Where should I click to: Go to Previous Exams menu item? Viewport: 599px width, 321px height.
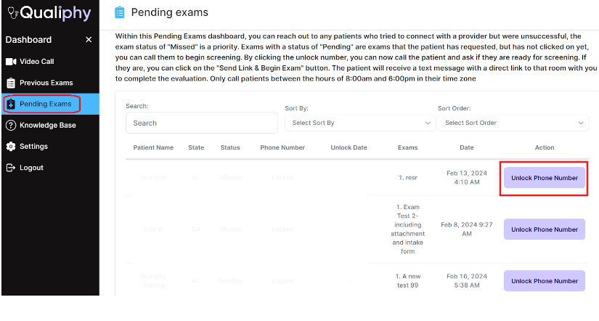[46, 83]
